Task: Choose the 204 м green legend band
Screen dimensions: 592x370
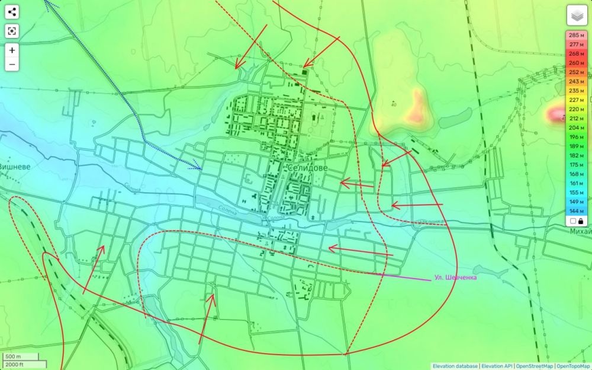Action: [576, 128]
